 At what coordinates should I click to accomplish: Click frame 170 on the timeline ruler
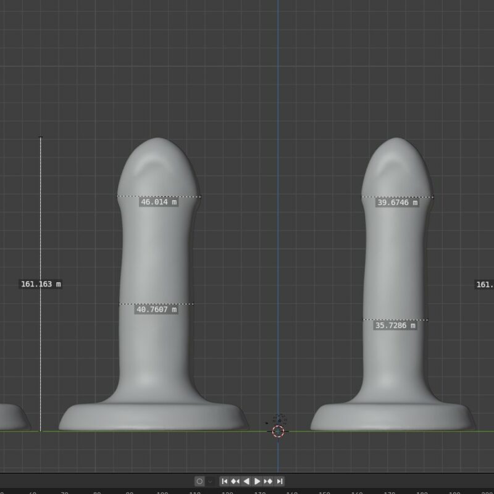pos(390,492)
